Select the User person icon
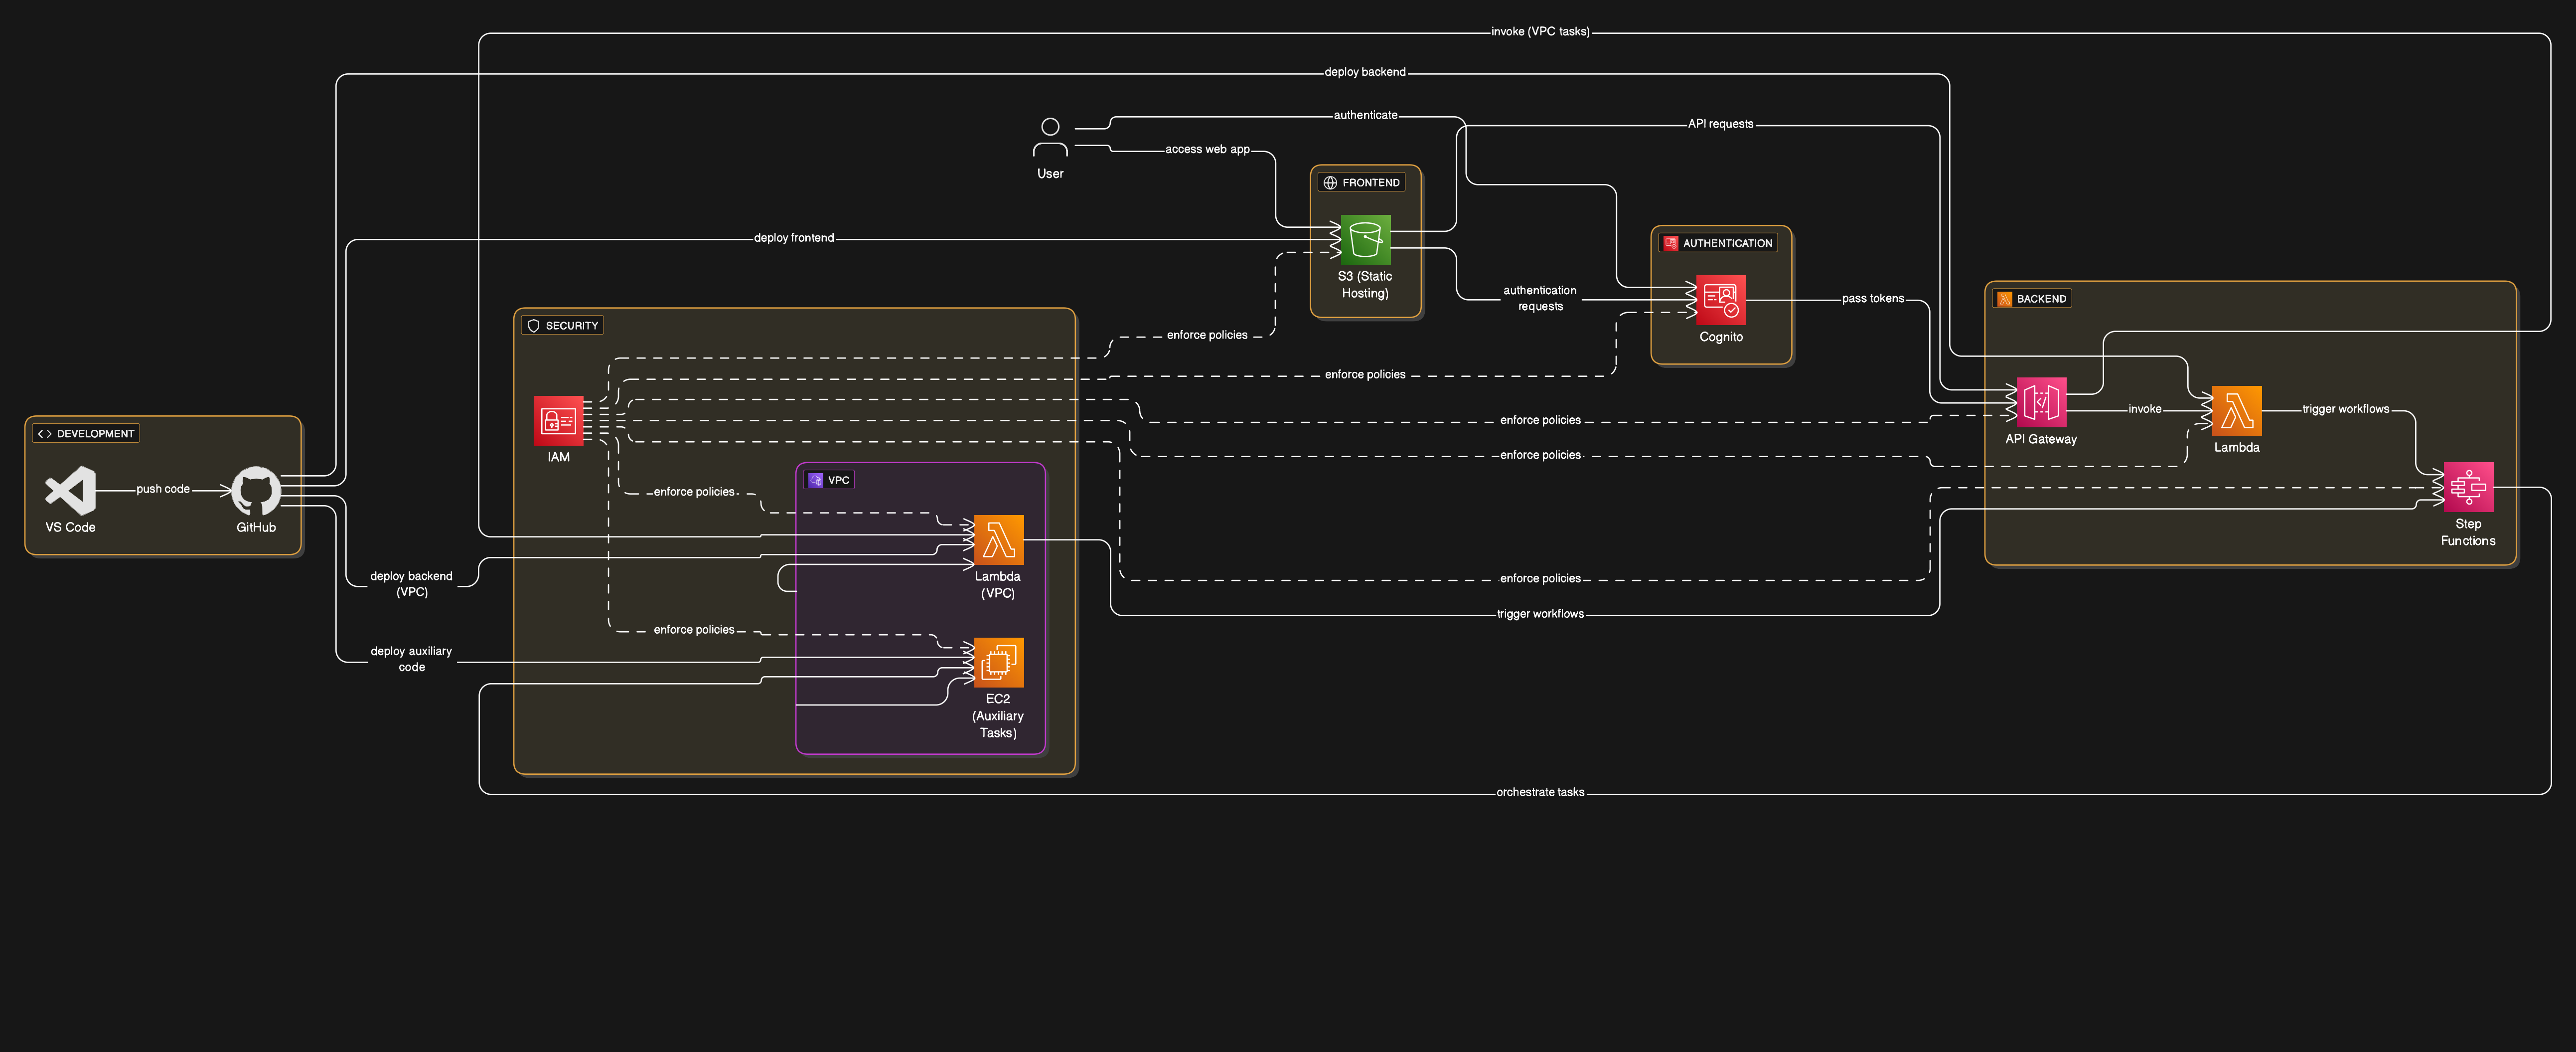This screenshot has height=1052, width=2576. click(x=1050, y=138)
